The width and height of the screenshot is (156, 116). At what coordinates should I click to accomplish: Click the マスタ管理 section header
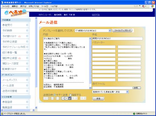coord(16,97)
